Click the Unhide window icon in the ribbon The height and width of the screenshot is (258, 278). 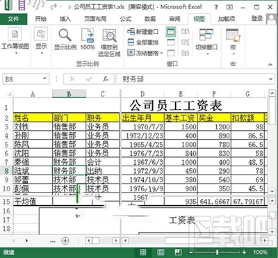pos(171,53)
